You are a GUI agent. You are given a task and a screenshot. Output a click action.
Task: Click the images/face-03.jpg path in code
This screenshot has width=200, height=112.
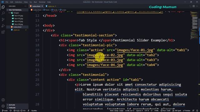point(105,60)
